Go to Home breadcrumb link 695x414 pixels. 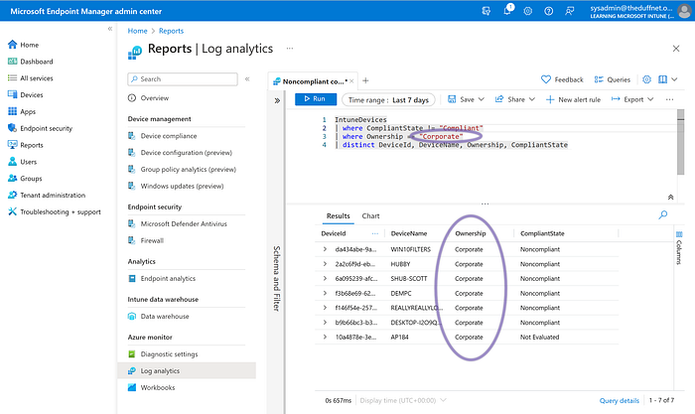coord(137,31)
